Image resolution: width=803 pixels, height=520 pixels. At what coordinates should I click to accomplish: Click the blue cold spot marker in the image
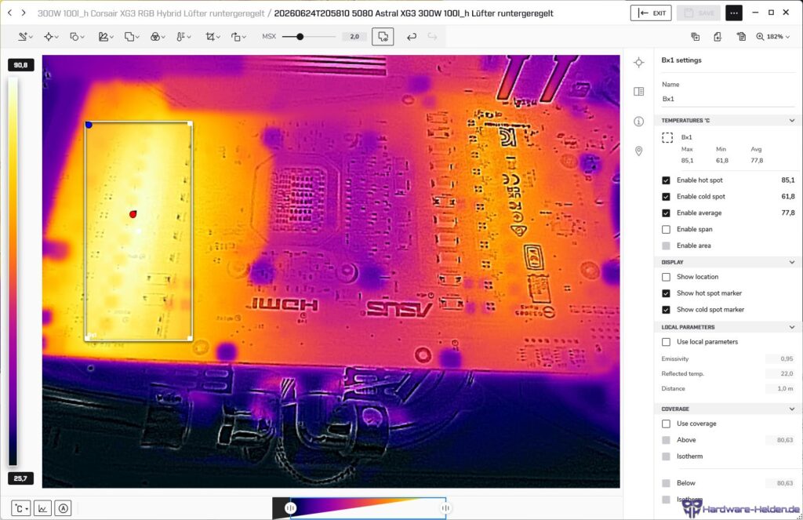click(89, 125)
